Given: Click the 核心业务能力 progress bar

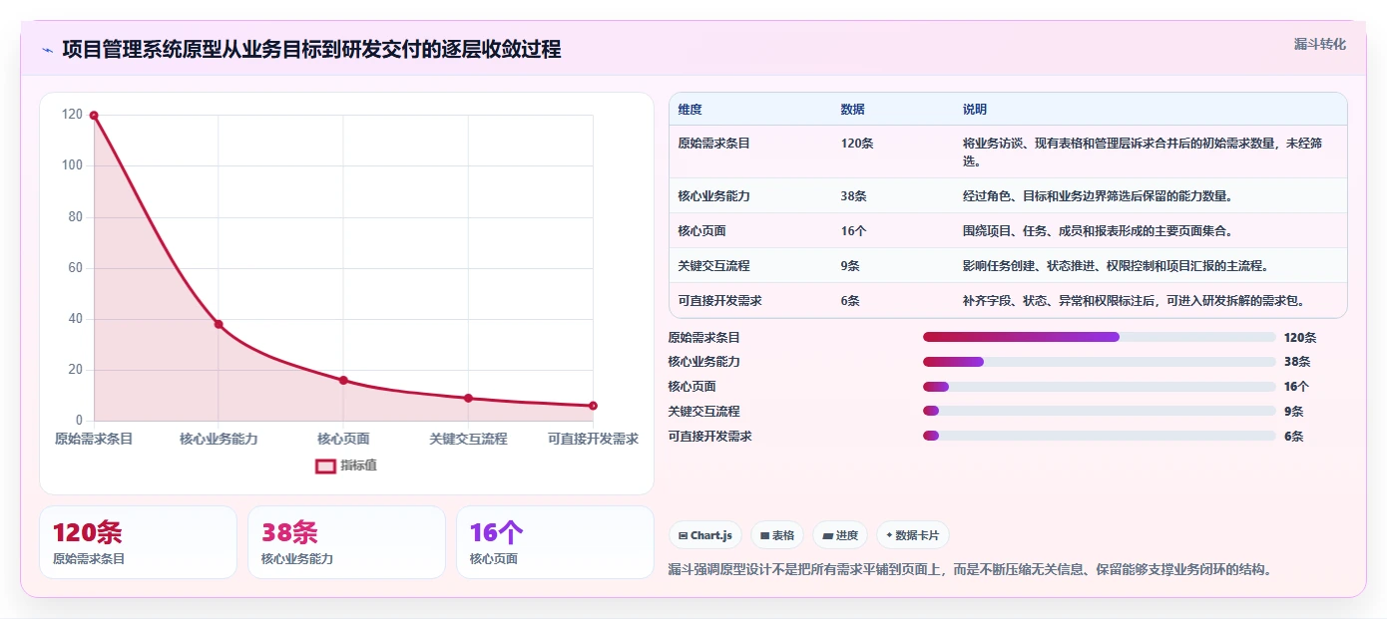Looking at the screenshot, I should (x=1100, y=362).
